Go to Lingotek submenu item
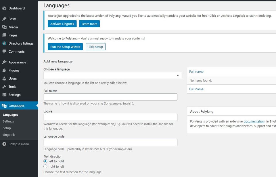The height and width of the screenshot is (177, 276). (9, 135)
